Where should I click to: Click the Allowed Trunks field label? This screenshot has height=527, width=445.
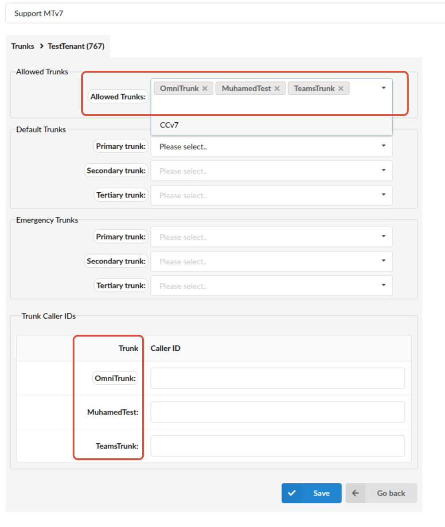pos(118,97)
